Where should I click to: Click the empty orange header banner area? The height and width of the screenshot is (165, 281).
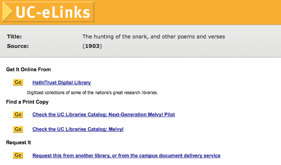point(186,12)
